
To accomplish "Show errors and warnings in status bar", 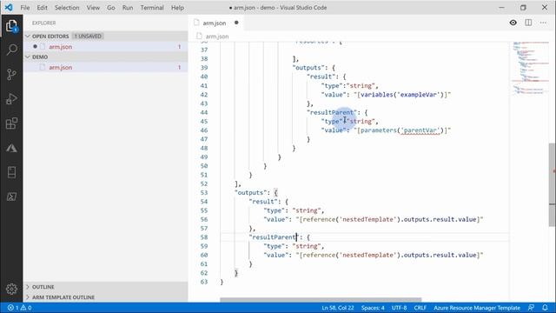I will (x=20, y=308).
